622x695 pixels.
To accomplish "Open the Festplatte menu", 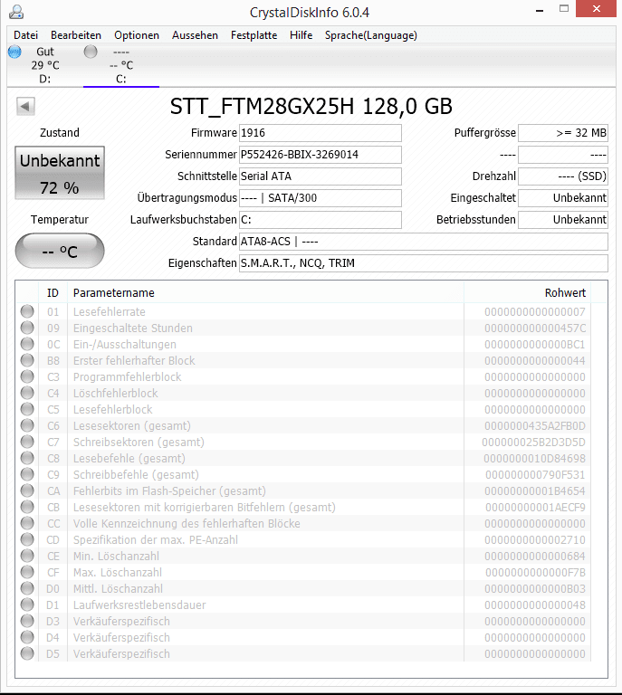I will 254,35.
